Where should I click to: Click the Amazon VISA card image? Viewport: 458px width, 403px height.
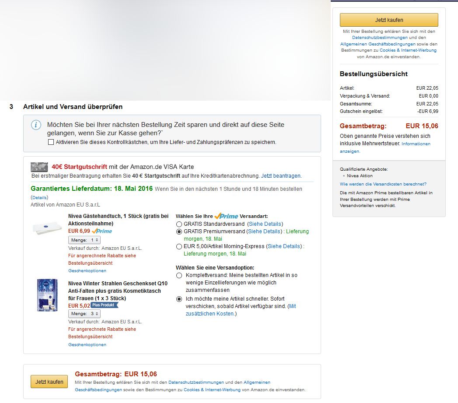coord(39,167)
